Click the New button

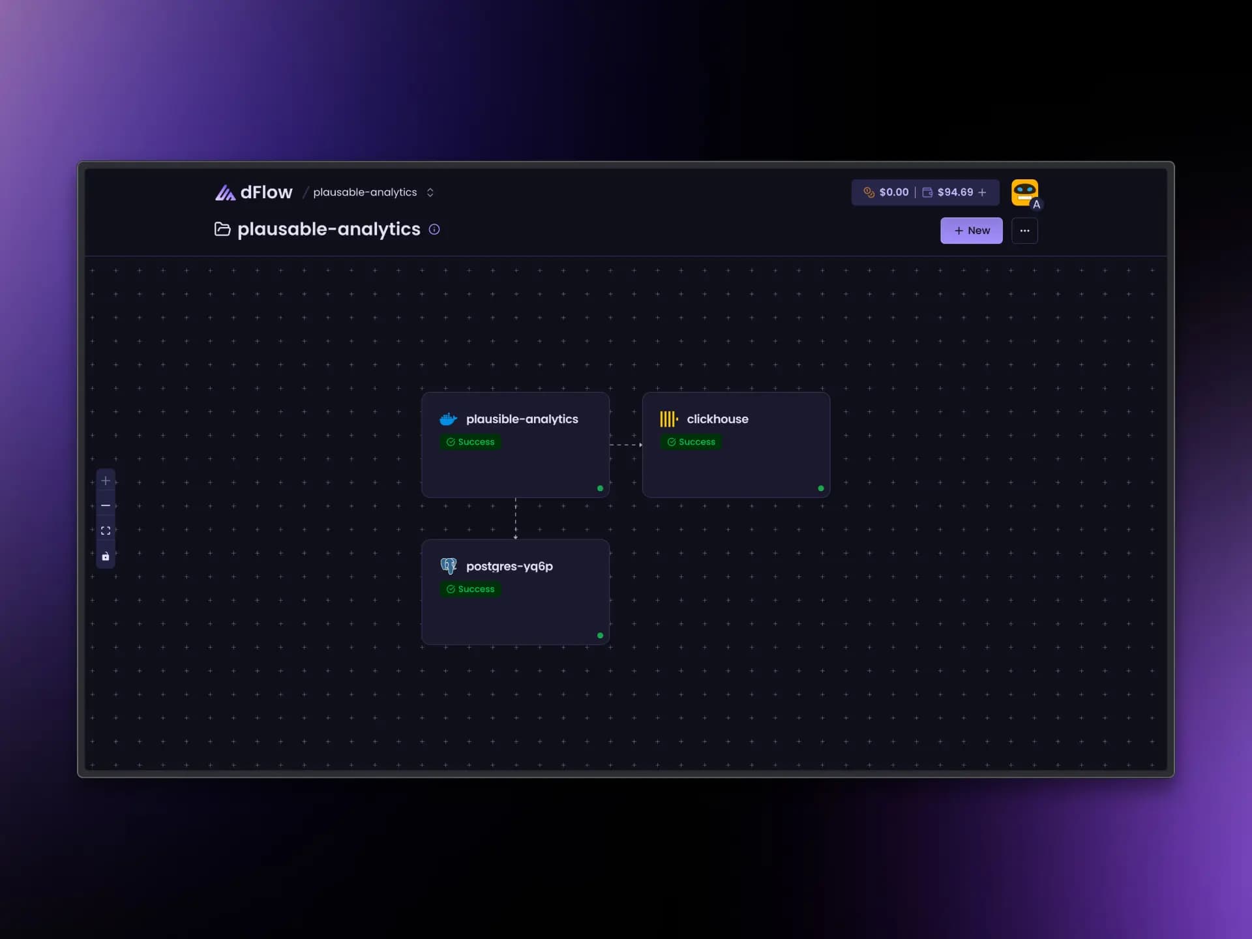(x=971, y=230)
